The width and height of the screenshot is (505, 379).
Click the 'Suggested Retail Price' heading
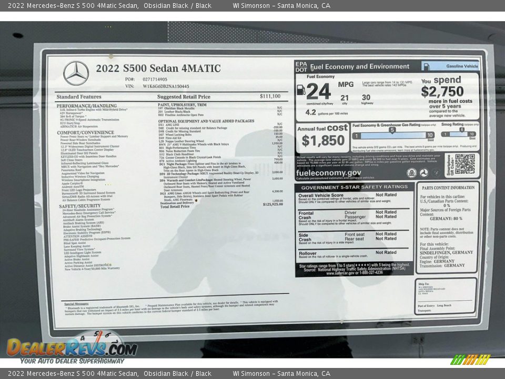[x=184, y=97]
